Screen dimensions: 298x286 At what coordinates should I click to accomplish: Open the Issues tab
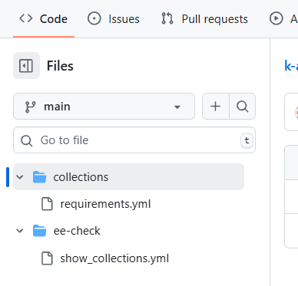click(x=114, y=19)
